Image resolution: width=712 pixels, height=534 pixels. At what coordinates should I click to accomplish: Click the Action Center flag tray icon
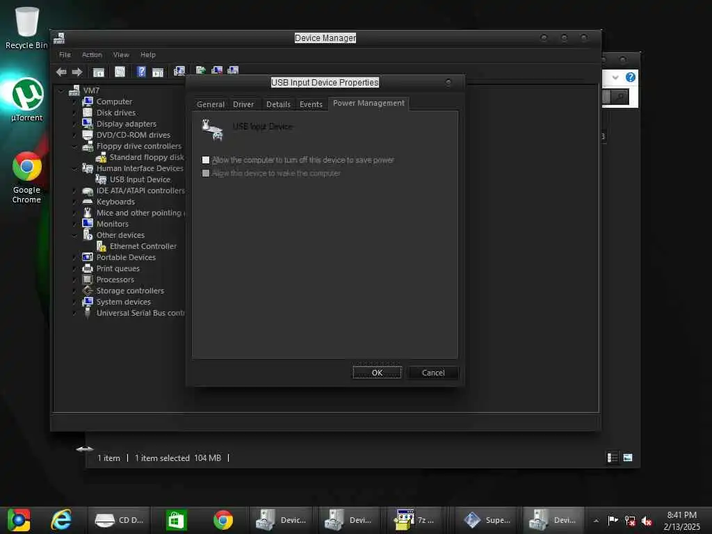(x=613, y=520)
